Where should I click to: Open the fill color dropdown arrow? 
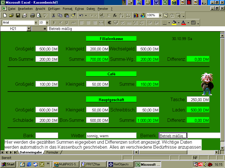coord(179,23)
